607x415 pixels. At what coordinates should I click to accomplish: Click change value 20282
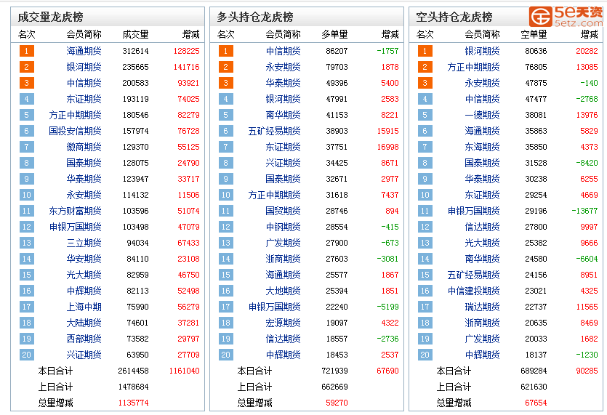pos(587,51)
